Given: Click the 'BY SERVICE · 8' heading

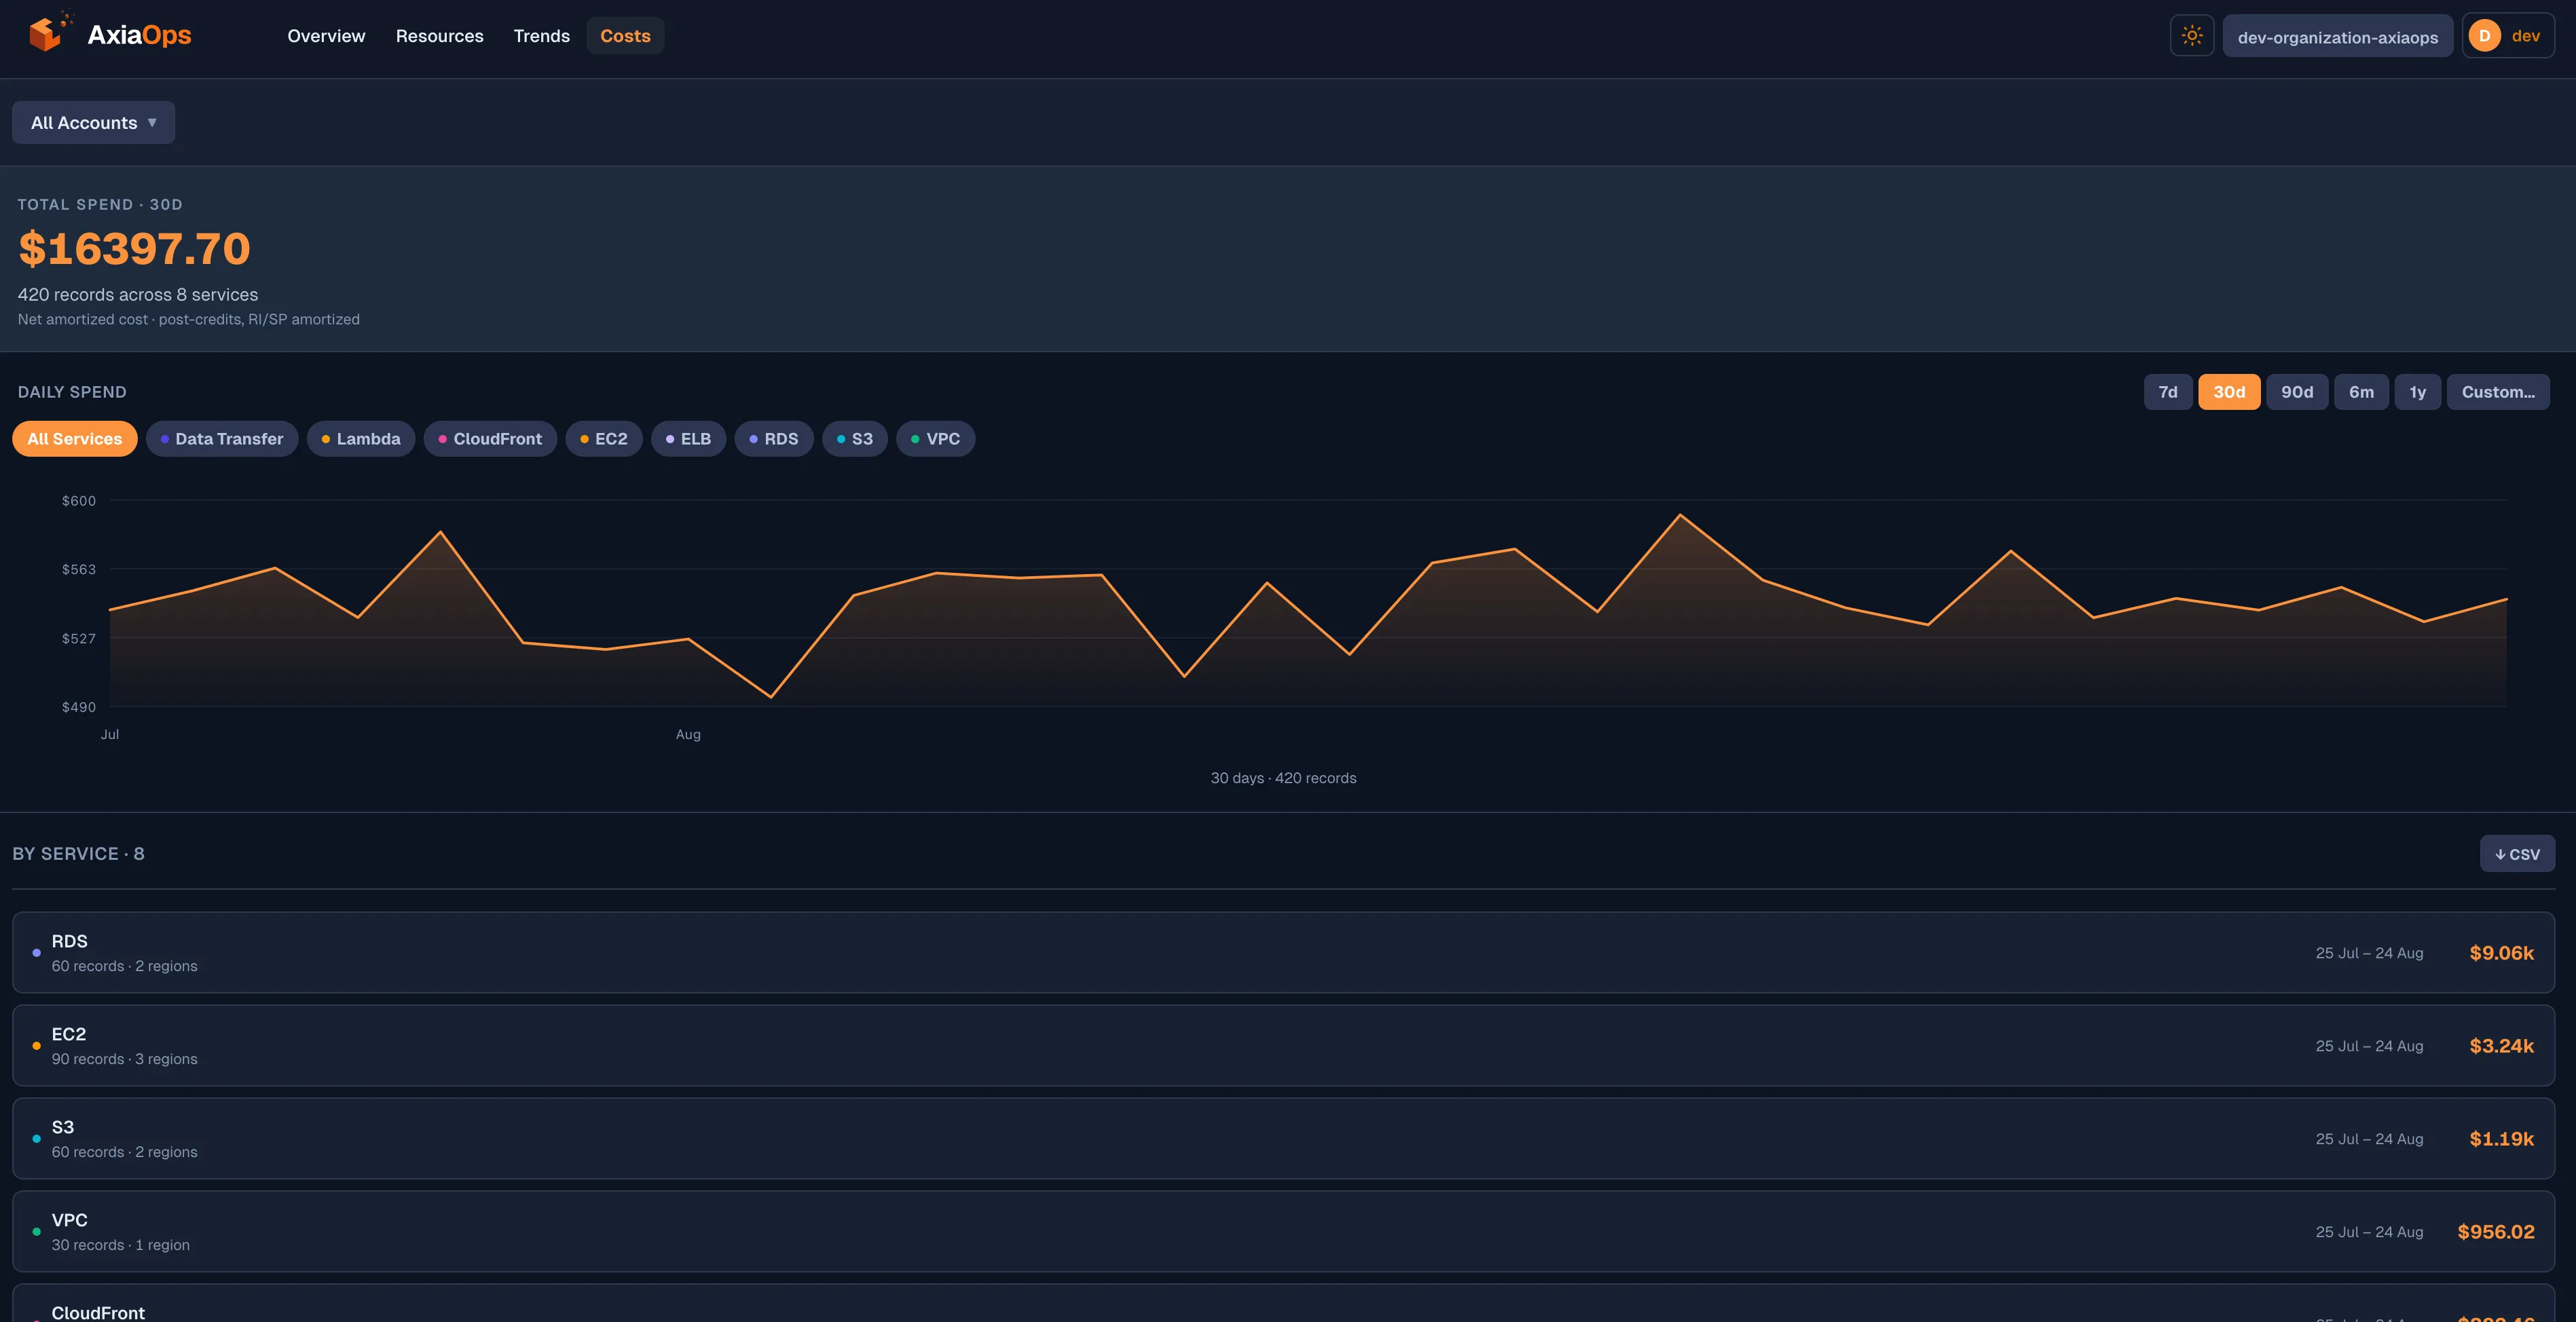Looking at the screenshot, I should coord(78,854).
